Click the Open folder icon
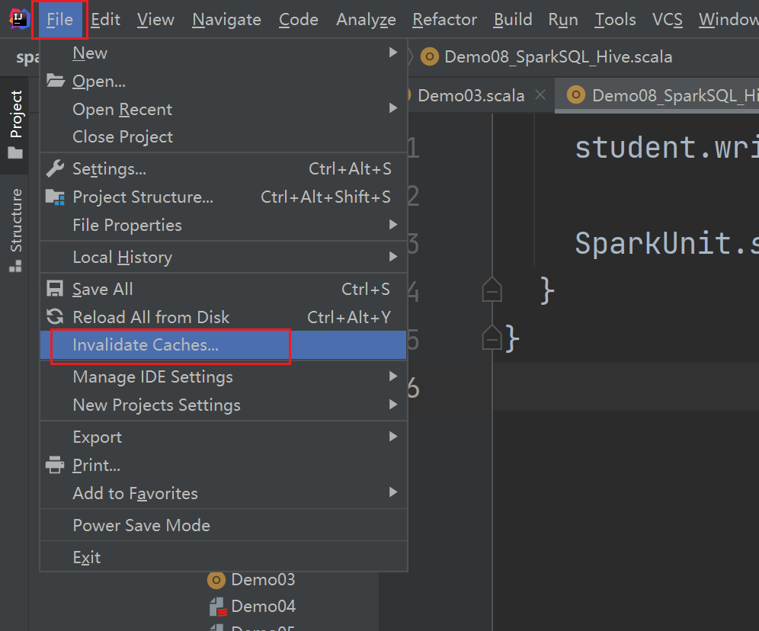This screenshot has height=631, width=759. pos(55,81)
